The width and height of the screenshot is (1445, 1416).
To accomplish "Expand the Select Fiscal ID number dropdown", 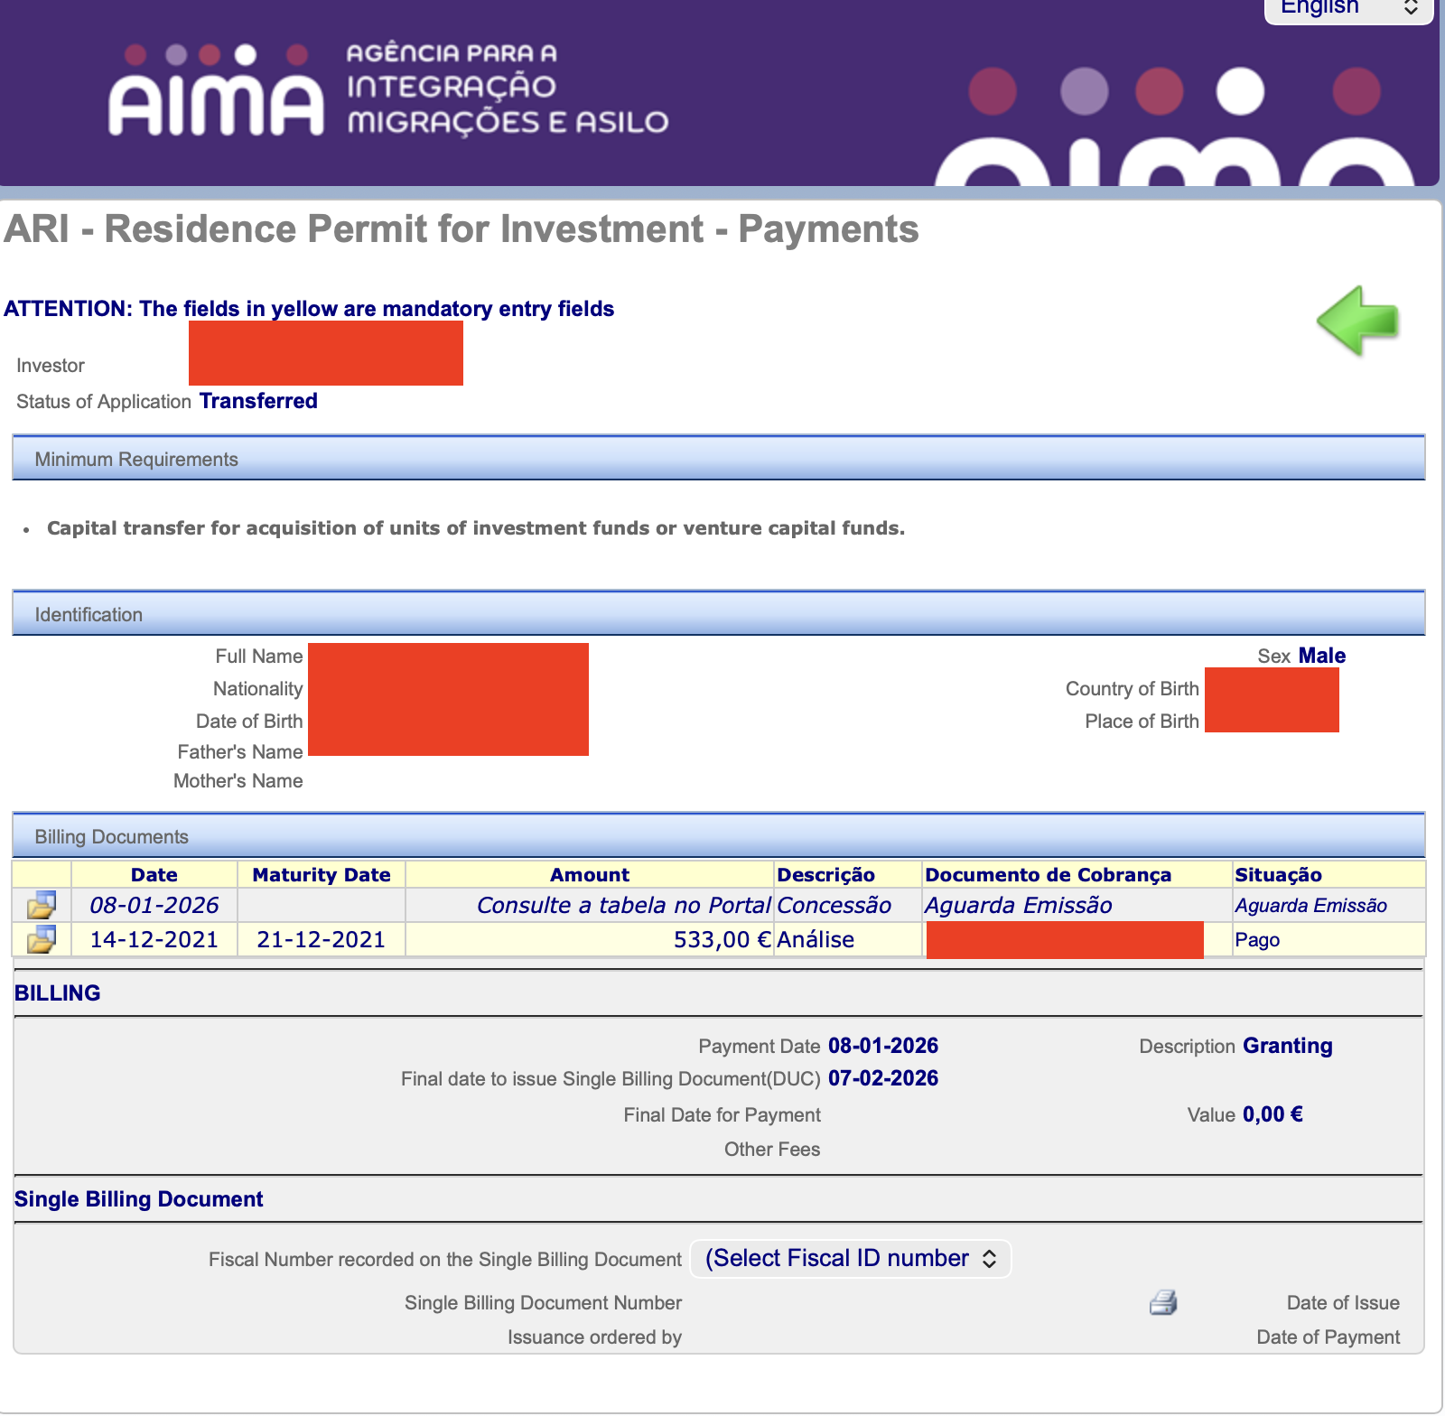I will [x=850, y=1259].
